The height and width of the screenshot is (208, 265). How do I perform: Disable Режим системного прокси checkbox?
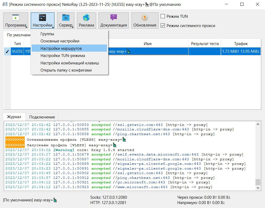tap(163, 26)
